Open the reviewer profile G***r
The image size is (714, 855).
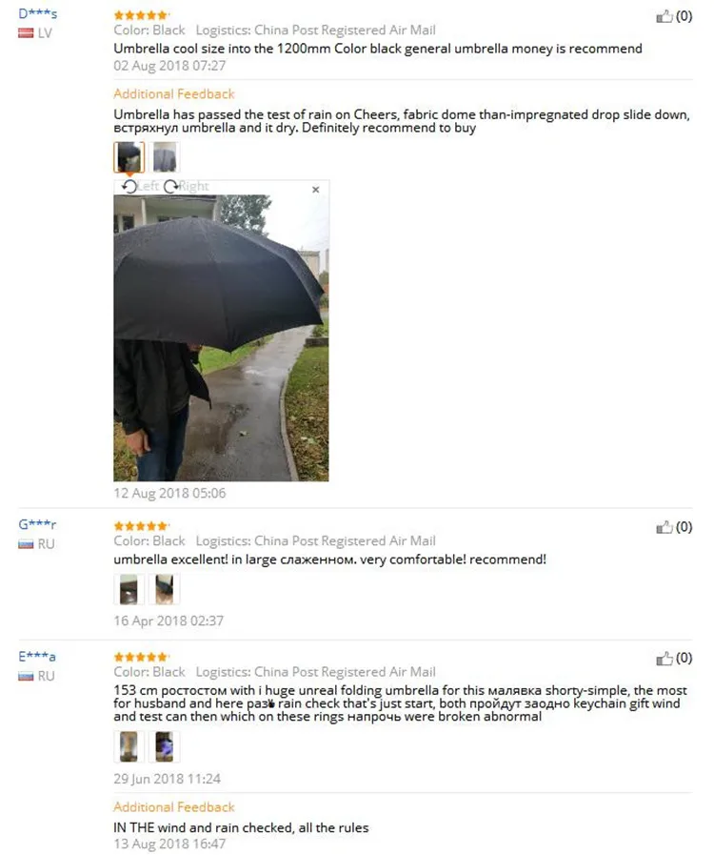(x=37, y=524)
